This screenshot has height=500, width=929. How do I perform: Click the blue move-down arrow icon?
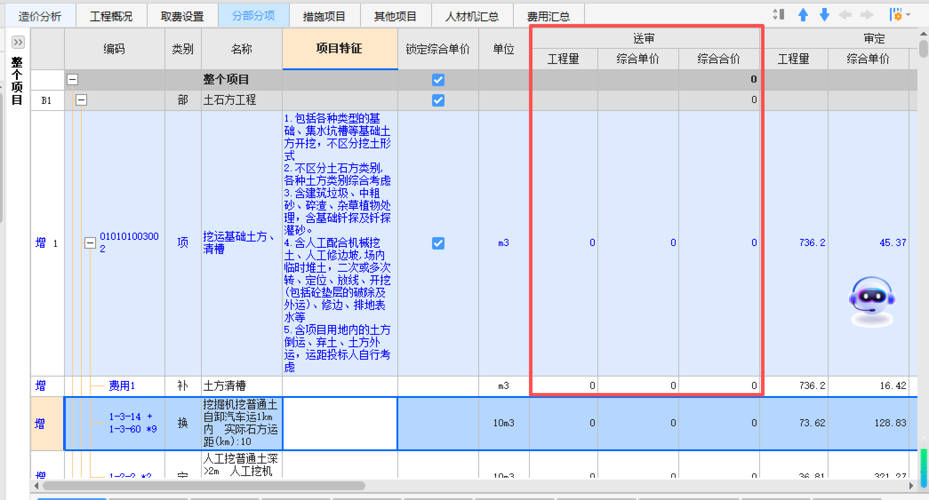pyautogui.click(x=824, y=15)
